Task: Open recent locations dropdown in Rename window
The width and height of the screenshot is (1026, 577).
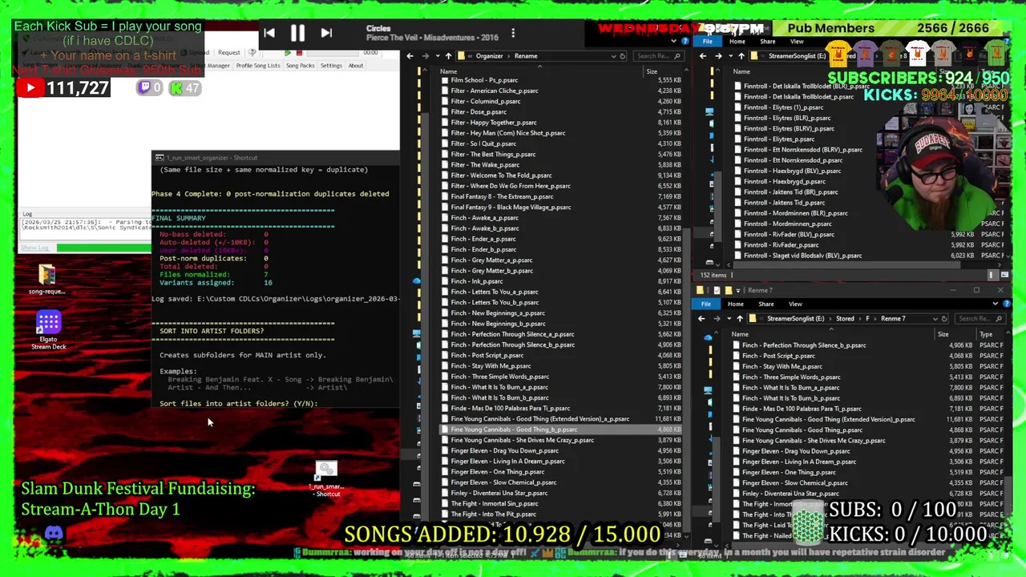Action: coord(437,56)
